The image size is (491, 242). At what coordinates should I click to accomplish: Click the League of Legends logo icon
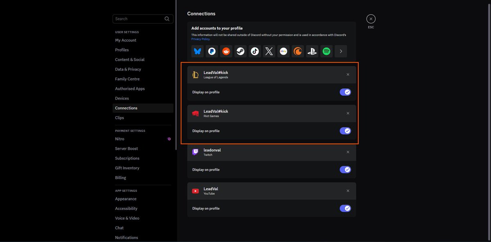click(x=196, y=75)
